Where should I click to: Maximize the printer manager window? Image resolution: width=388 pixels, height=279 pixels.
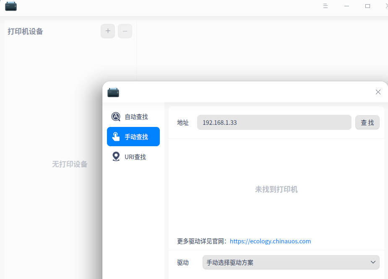click(x=367, y=6)
